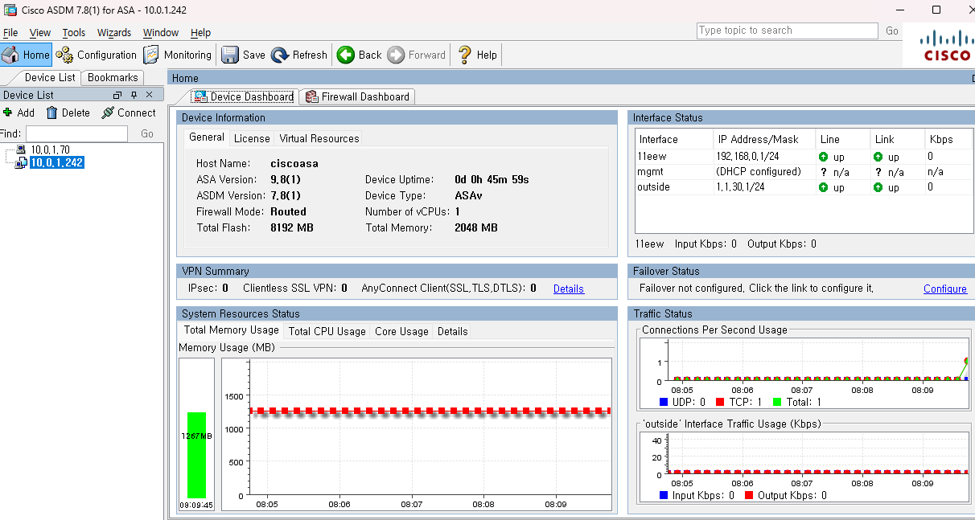
Task: Click the green memory usage bar
Action: [197, 455]
